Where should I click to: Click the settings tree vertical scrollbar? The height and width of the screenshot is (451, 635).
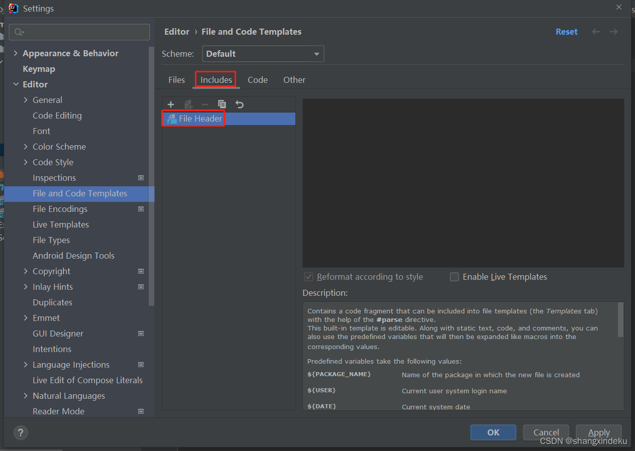pyautogui.click(x=152, y=176)
